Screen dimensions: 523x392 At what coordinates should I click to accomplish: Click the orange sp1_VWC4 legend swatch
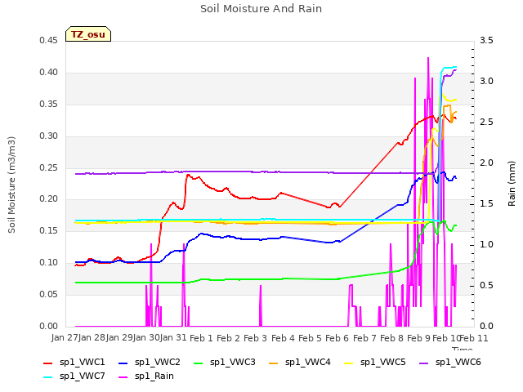pos(274,363)
